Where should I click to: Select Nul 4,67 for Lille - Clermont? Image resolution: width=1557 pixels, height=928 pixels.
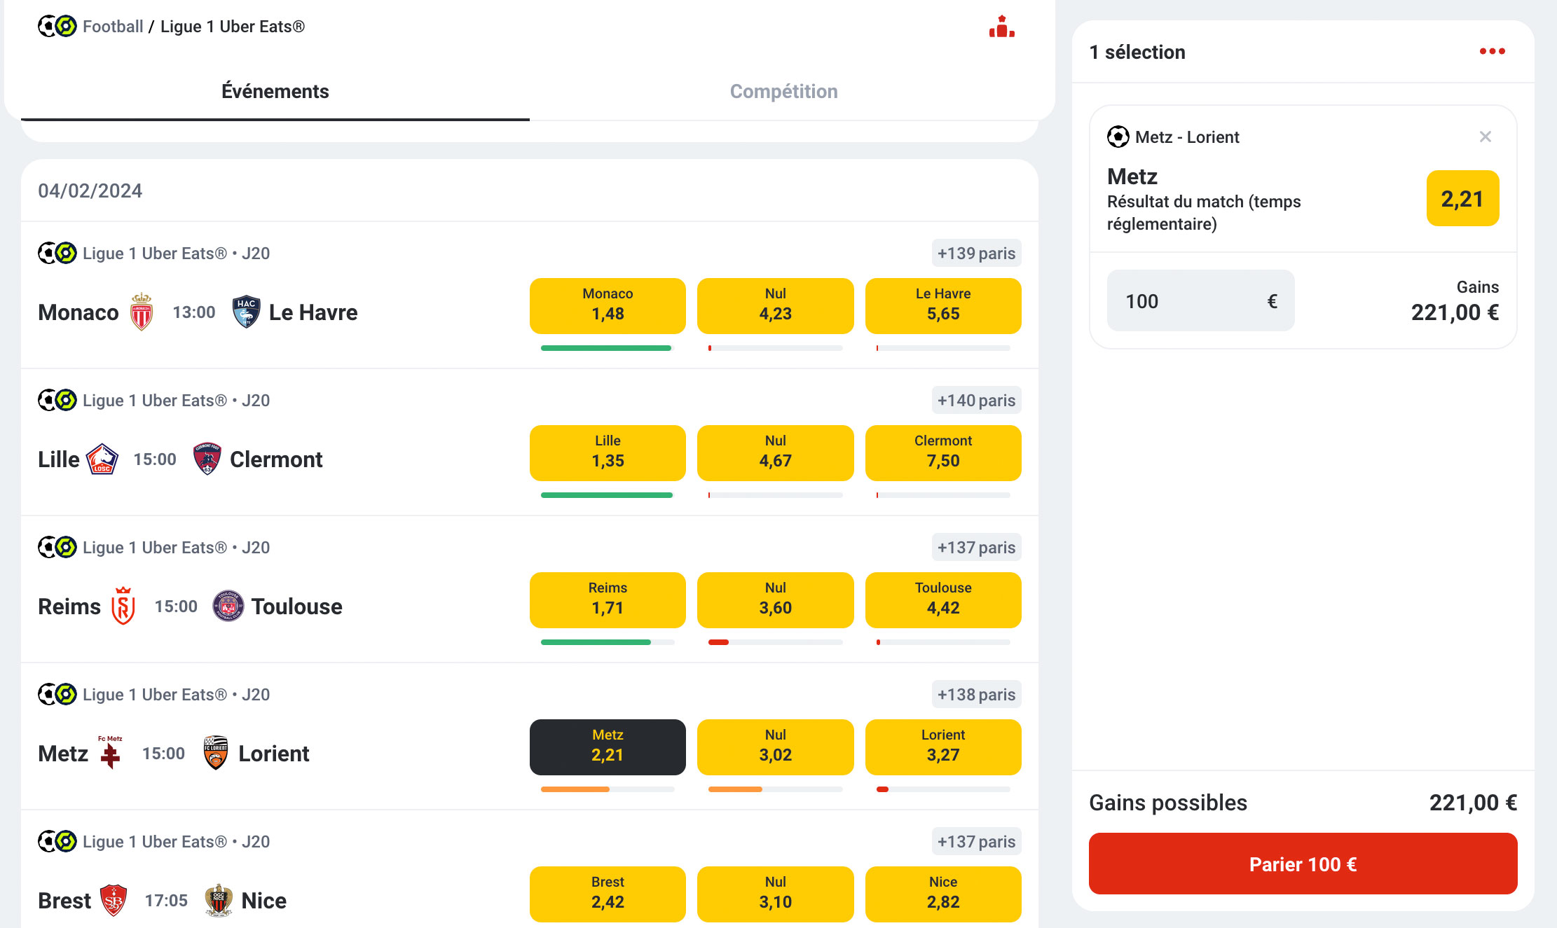(775, 452)
